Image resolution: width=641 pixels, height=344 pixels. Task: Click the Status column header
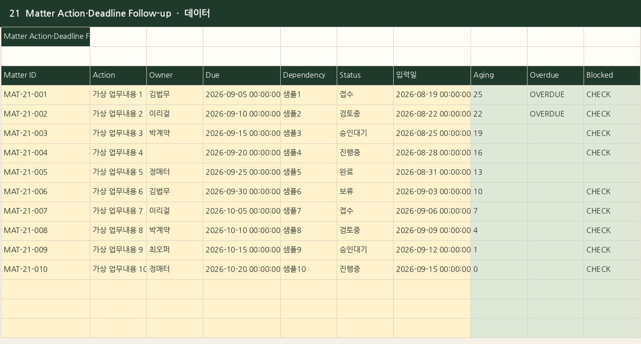point(365,75)
